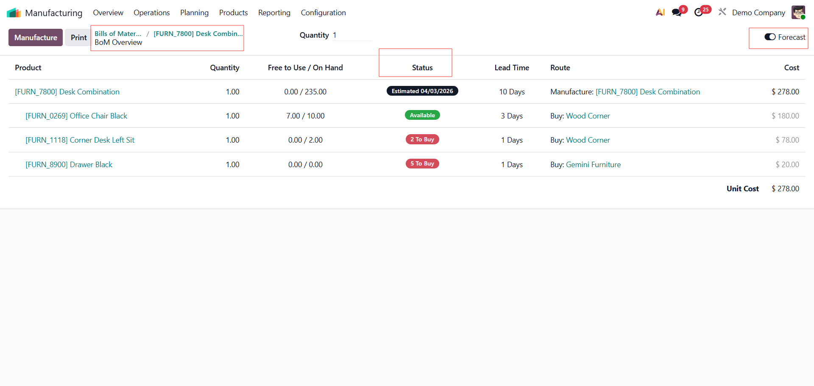This screenshot has height=386, width=814.
Task: Click the Manufacturing app logo icon
Action: pos(14,13)
